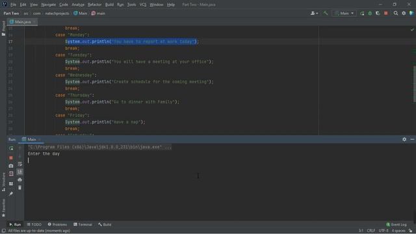Viewport: 416px width, 234px height.
Task: Click the colorful plugin icon at toolbar end
Action: tap(411, 13)
